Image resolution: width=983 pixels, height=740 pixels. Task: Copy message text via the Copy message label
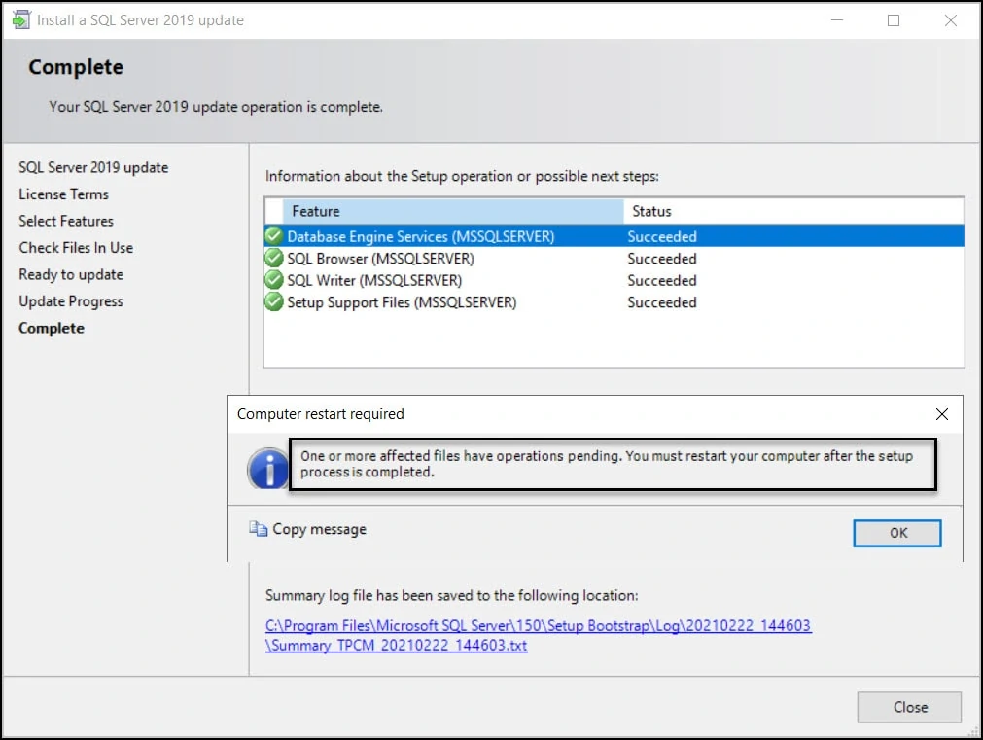[319, 529]
